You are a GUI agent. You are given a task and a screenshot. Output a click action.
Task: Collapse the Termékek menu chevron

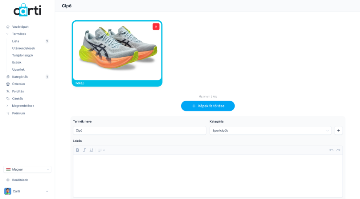tap(7, 34)
